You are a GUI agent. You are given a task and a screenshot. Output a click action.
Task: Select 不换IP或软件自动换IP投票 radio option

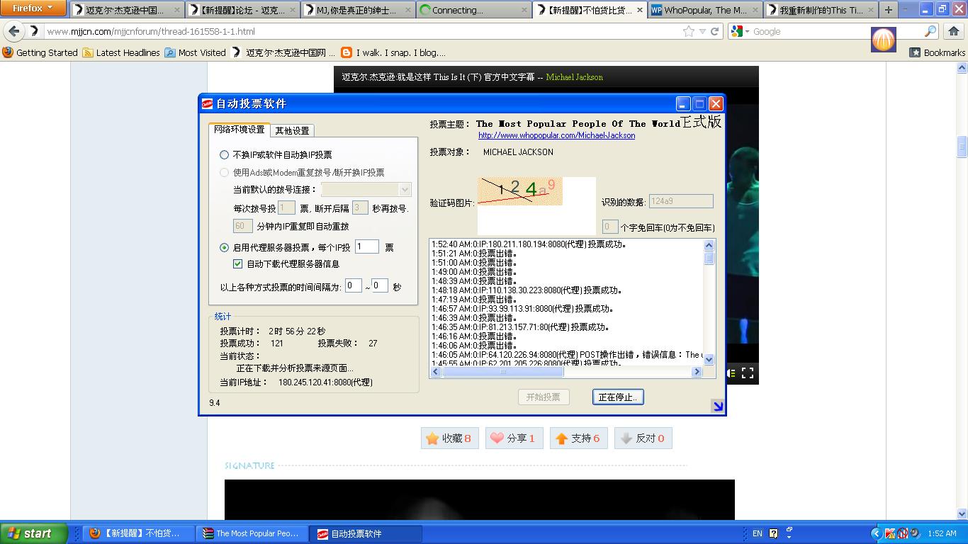pos(225,154)
